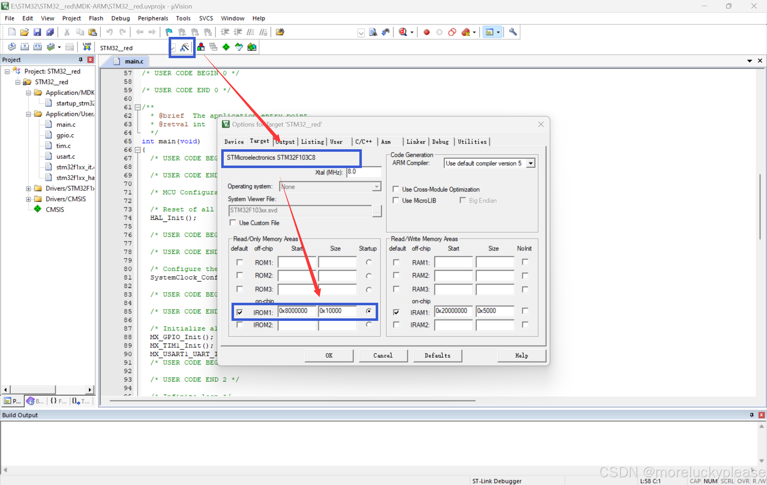Click the Manage Run-Time Environment green diamond icon
This screenshot has width=767, height=485.
point(226,47)
